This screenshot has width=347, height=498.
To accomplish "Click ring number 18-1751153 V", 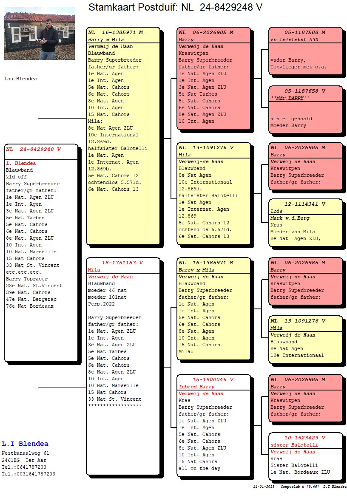I will (122, 263).
